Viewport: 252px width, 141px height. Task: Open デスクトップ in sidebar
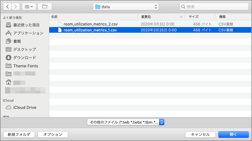coord(25,49)
